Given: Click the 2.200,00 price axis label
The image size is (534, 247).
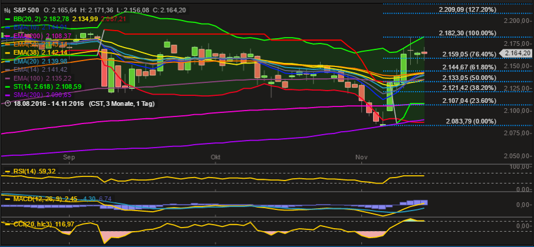Looking at the screenshot, I should (x=517, y=21).
